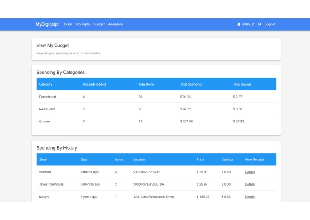Click the $ 91.34 spending value
Viewport: 310px width, 220px height.
pyautogui.click(x=186, y=97)
